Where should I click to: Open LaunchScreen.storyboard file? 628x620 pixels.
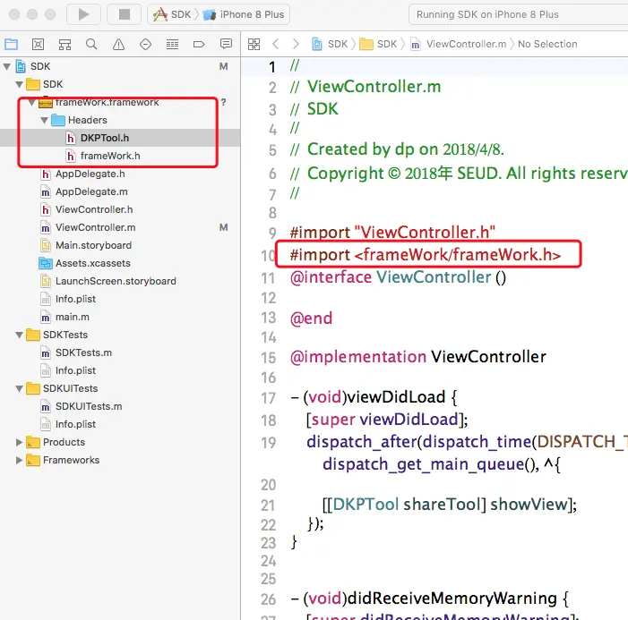tap(116, 281)
